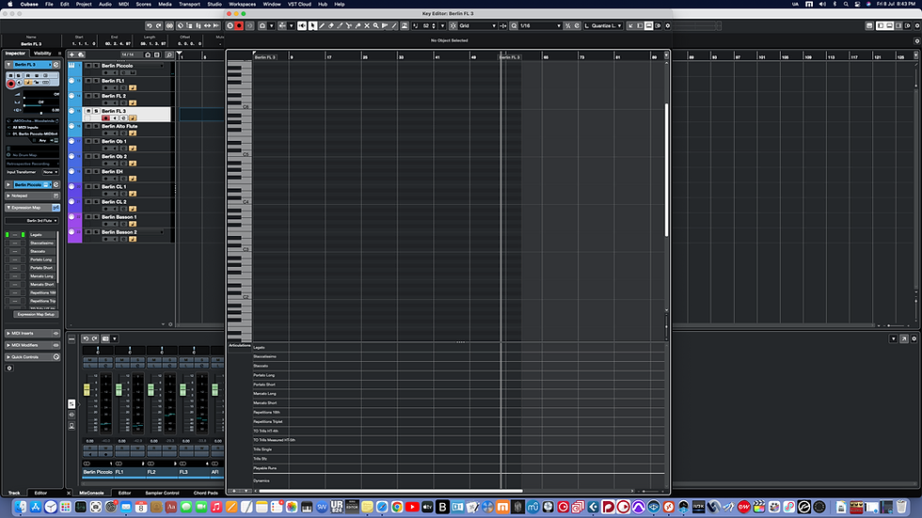Expand the MIDI Inserts section

coord(8,334)
